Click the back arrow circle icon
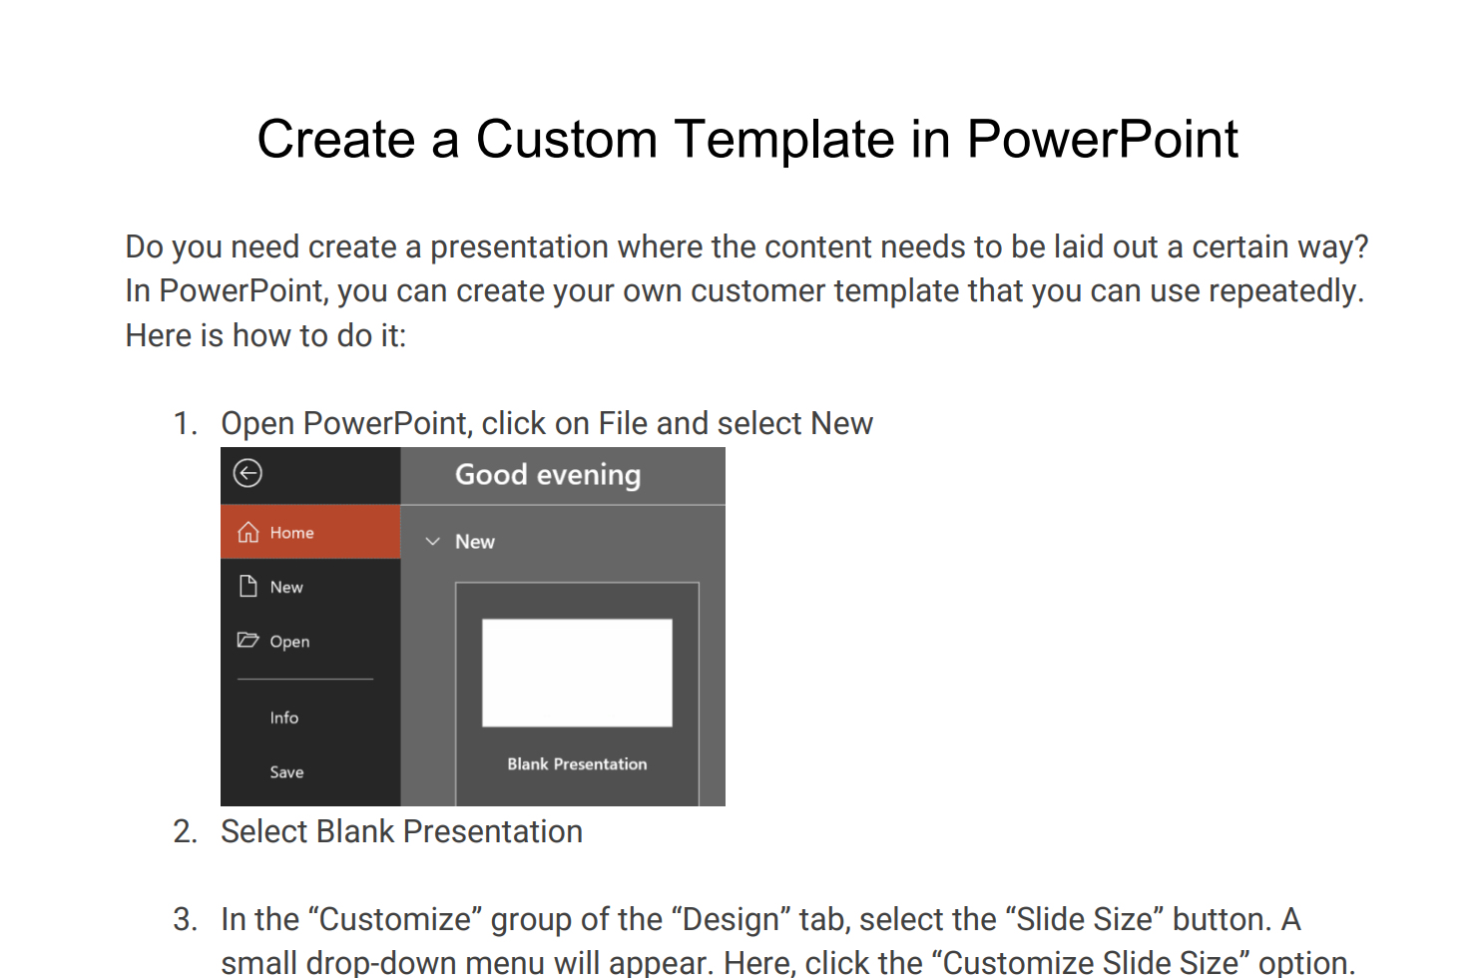This screenshot has height=978, width=1483. click(x=248, y=473)
